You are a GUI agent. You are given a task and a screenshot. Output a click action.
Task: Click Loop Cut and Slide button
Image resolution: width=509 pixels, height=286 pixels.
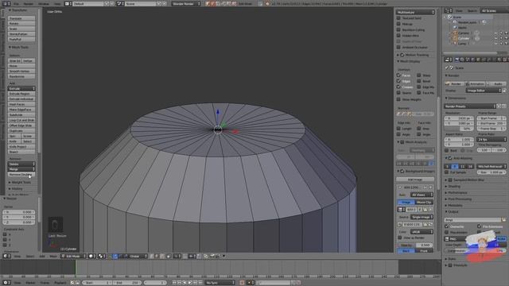pos(21,120)
